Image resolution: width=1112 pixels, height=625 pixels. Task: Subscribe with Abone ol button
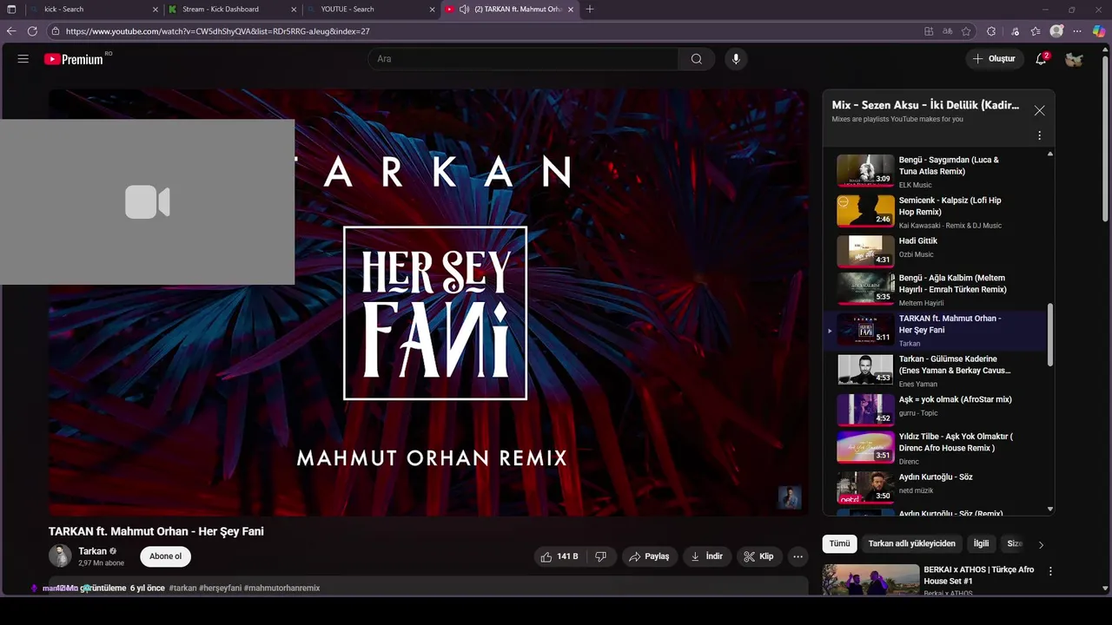165,556
